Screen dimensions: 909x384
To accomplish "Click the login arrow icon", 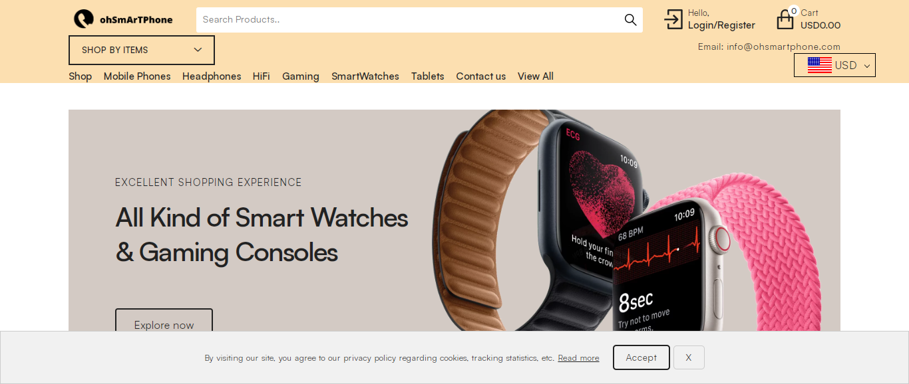I will [x=673, y=19].
